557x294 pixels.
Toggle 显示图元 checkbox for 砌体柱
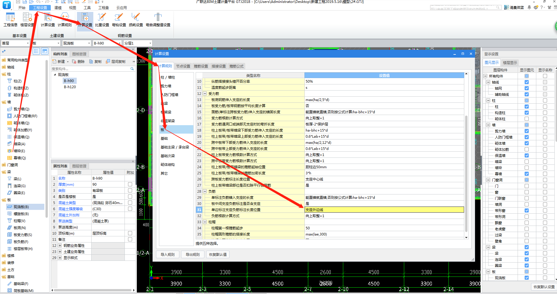click(527, 119)
